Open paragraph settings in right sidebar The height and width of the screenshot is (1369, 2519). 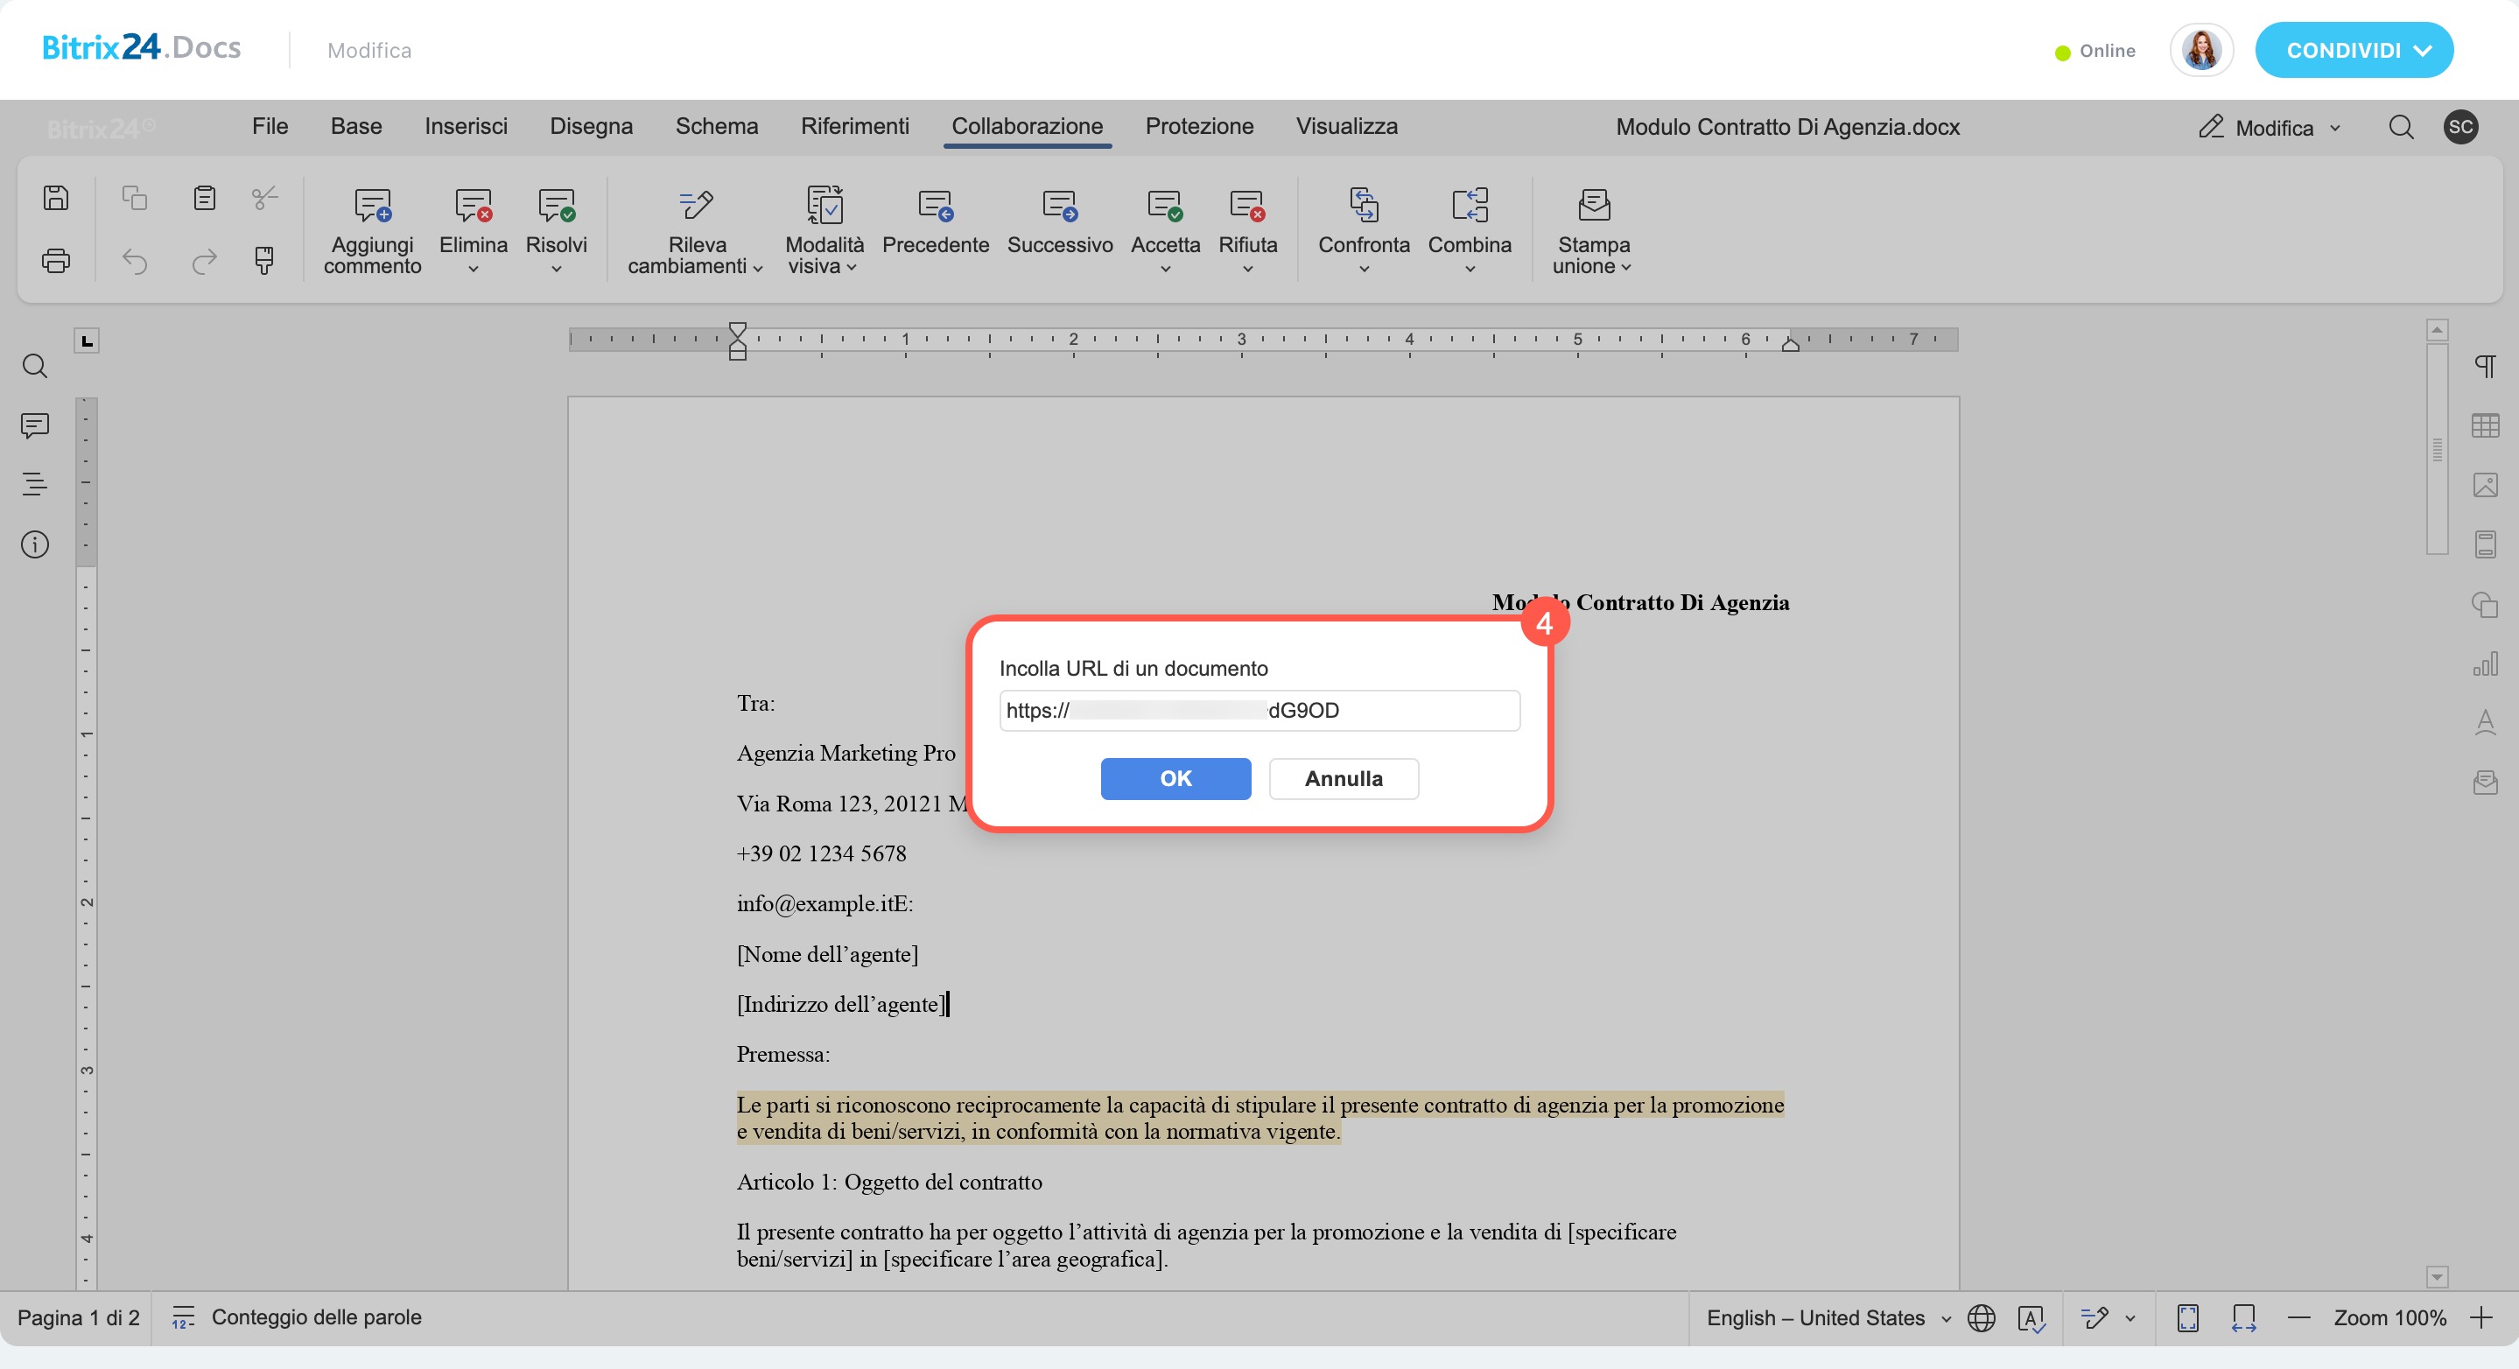(x=2485, y=367)
